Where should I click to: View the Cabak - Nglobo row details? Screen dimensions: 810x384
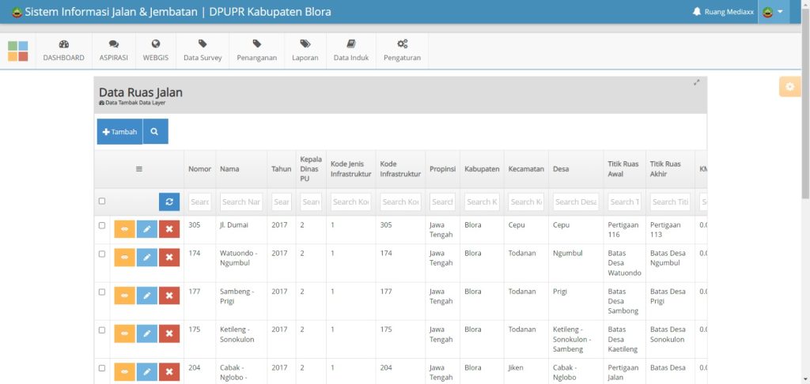(x=124, y=372)
